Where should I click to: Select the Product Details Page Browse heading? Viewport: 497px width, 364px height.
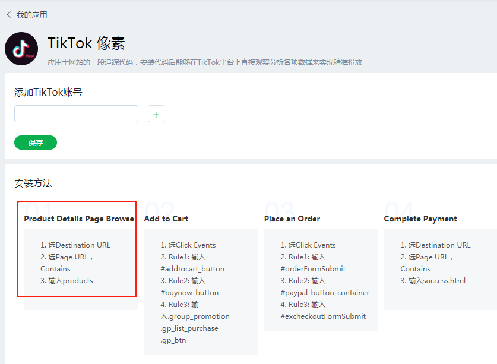pos(79,219)
